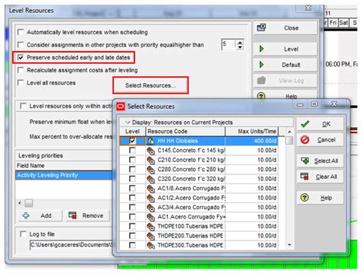Click the Default button
Screen dimensions: 362x274
coord(285,65)
